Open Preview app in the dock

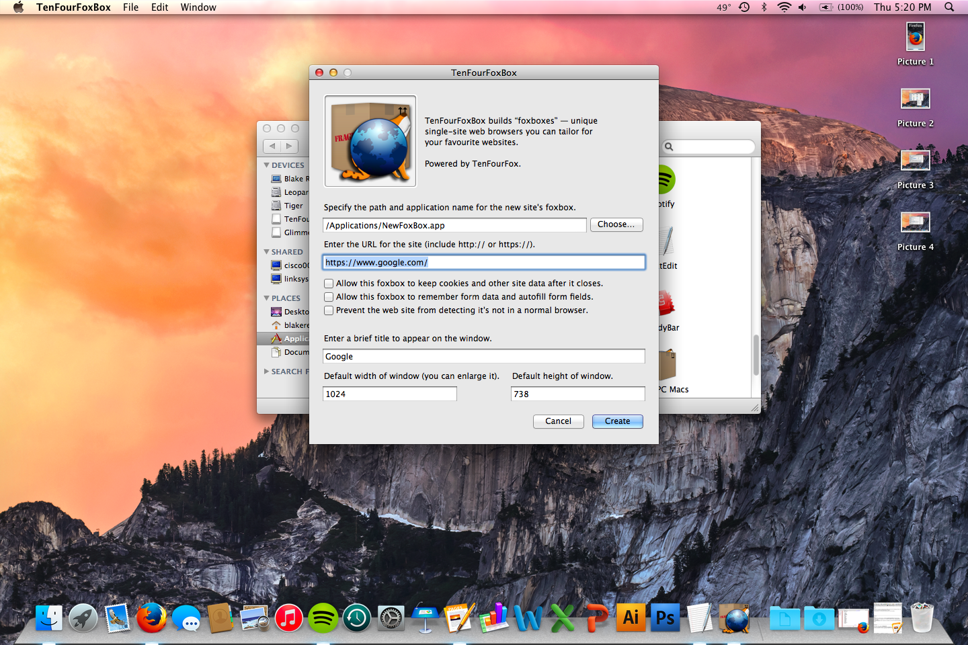point(255,617)
